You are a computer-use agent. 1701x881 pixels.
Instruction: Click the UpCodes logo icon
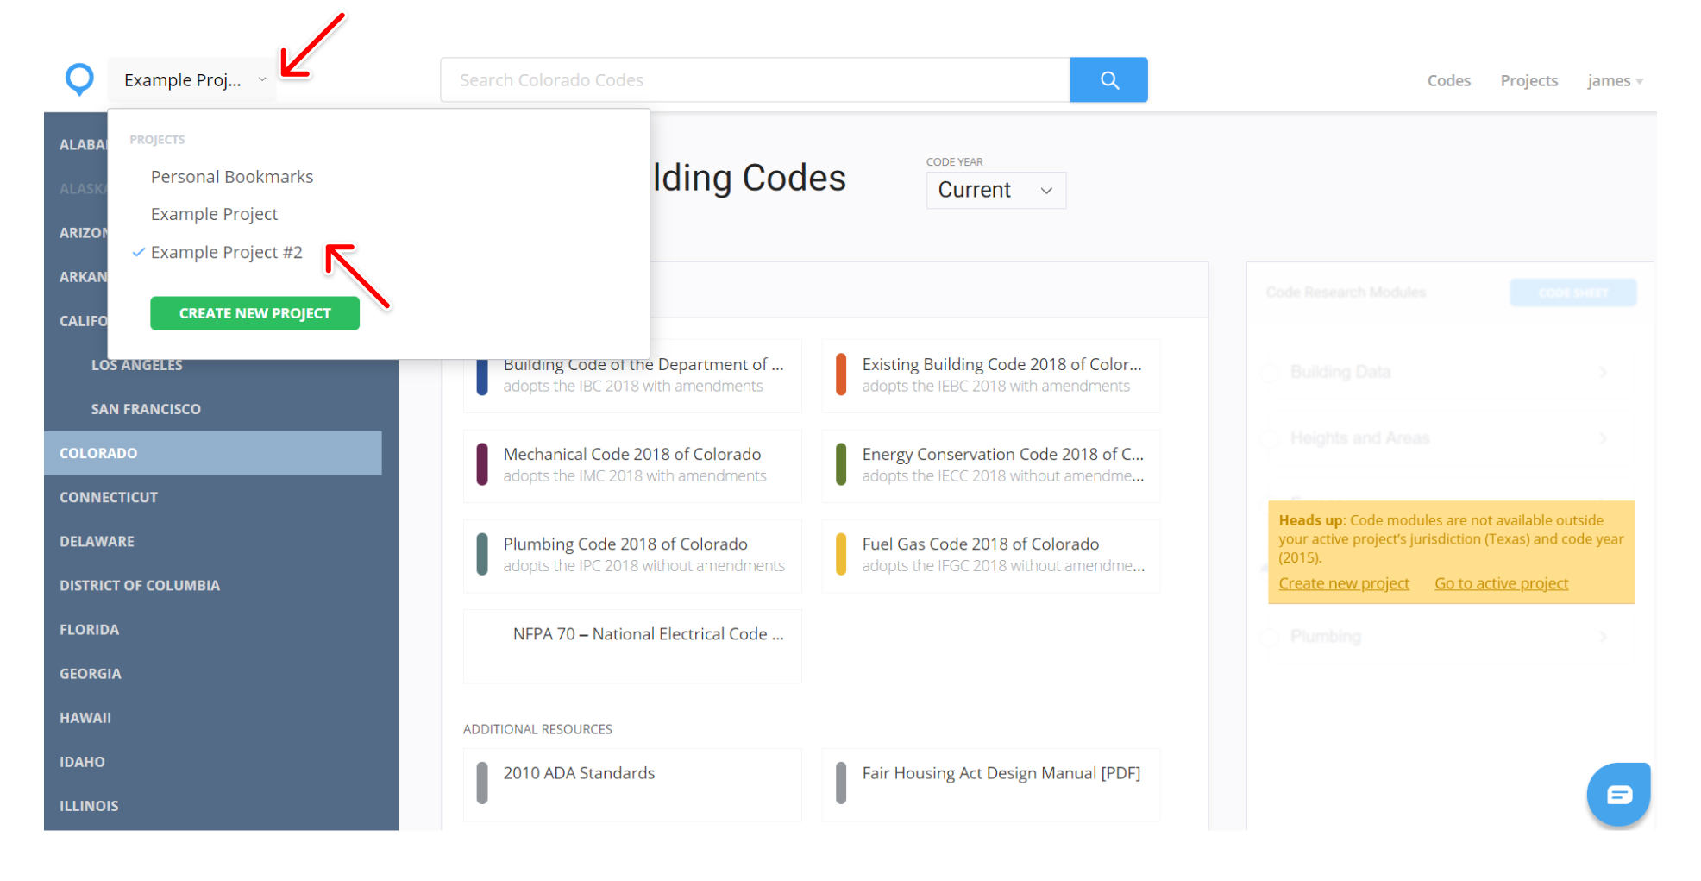click(78, 79)
